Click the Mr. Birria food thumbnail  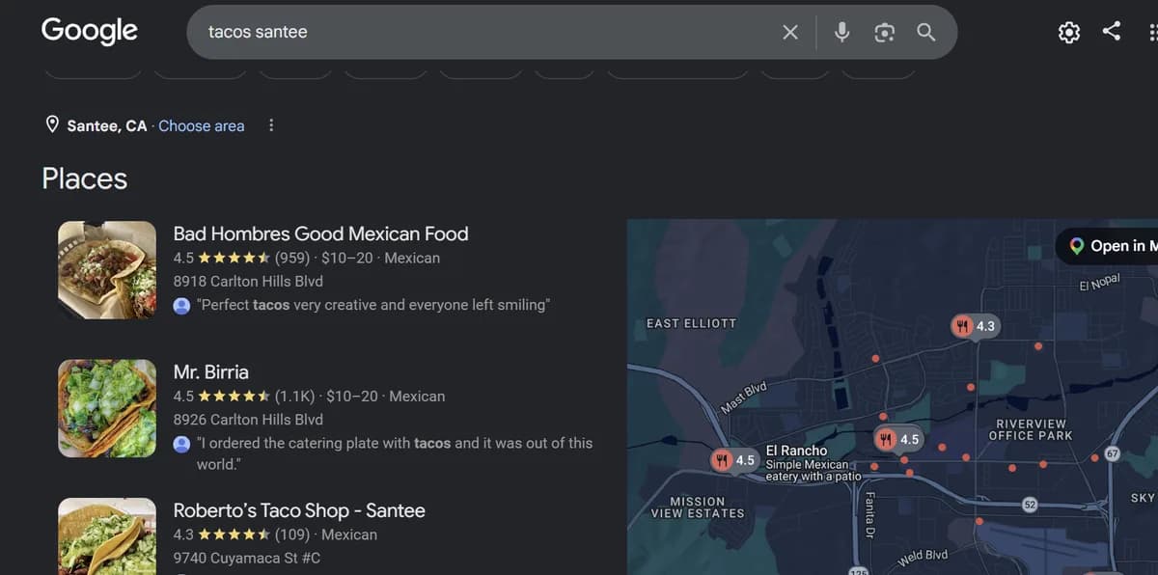(x=107, y=409)
